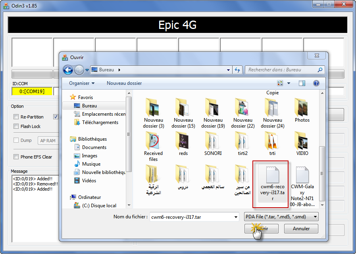Open the Organiser dropdown menu
This screenshot has height=254, width=356.
(x=82, y=83)
